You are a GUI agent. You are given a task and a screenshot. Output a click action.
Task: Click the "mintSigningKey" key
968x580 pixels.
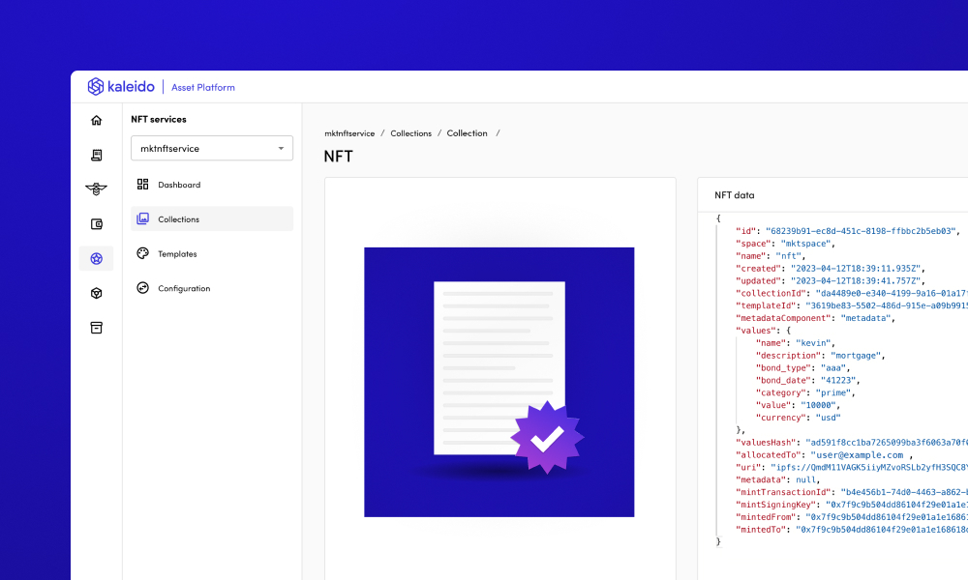click(775, 505)
